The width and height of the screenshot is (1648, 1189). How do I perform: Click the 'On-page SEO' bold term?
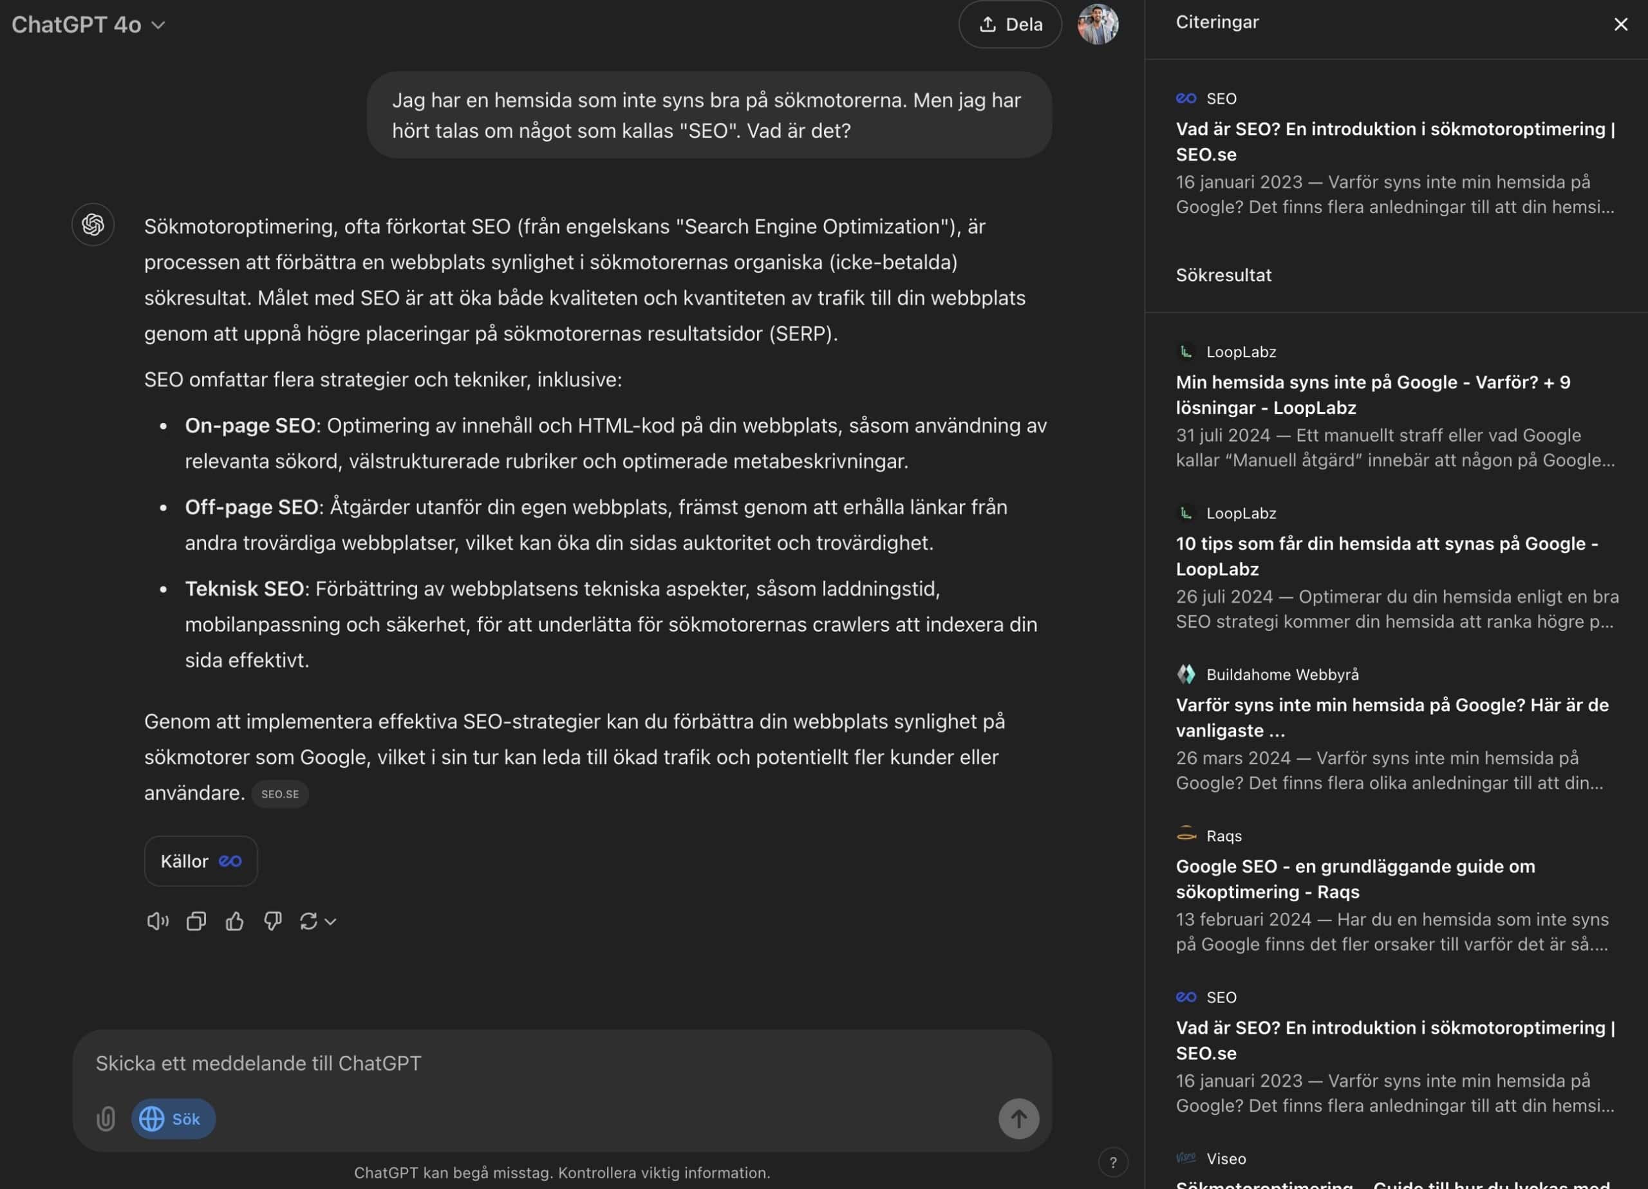pyautogui.click(x=250, y=425)
